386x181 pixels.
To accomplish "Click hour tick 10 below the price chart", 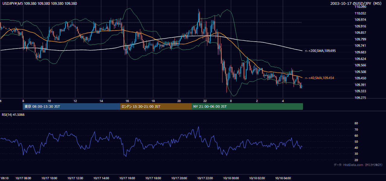I will (x=49, y=101).
